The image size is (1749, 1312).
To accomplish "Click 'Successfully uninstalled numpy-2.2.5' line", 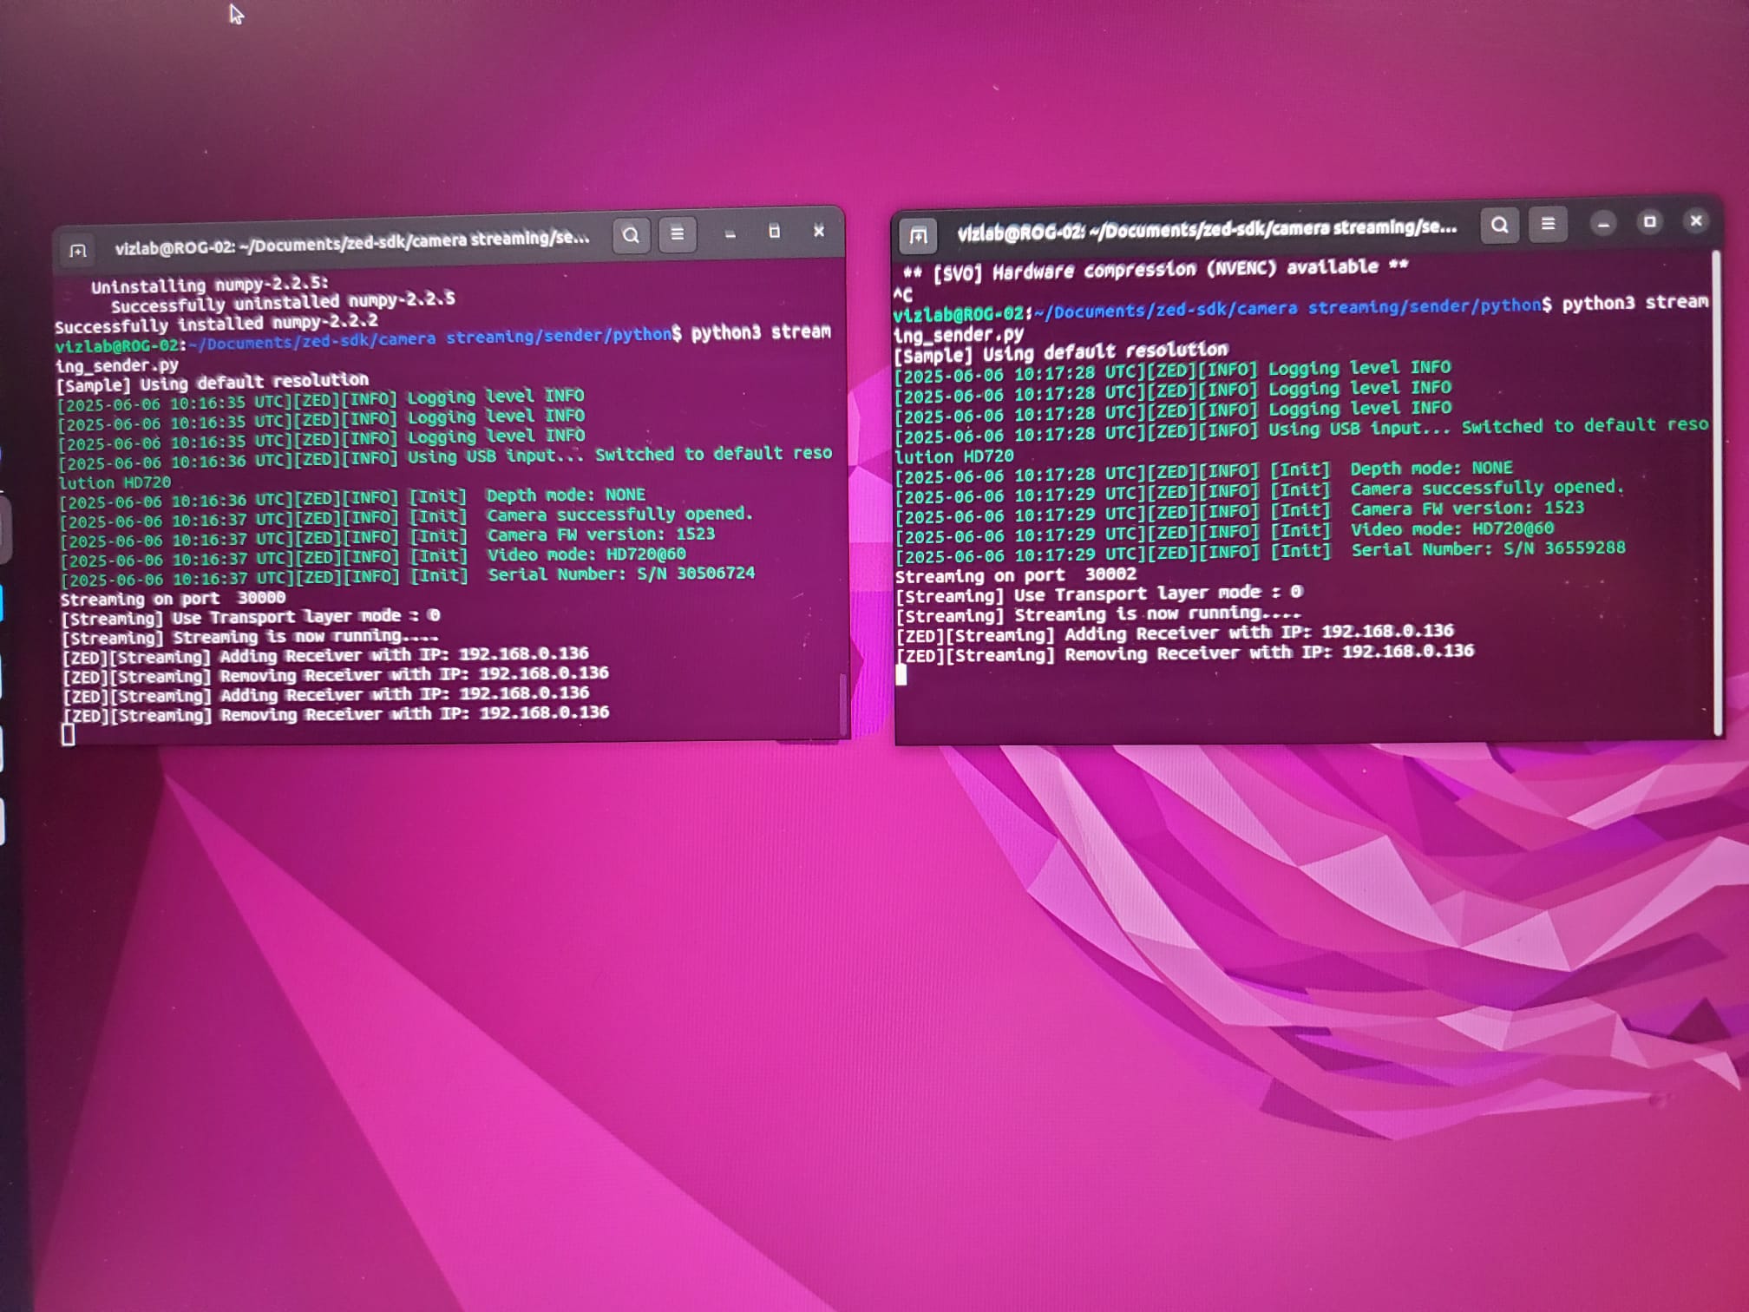I will [x=283, y=303].
